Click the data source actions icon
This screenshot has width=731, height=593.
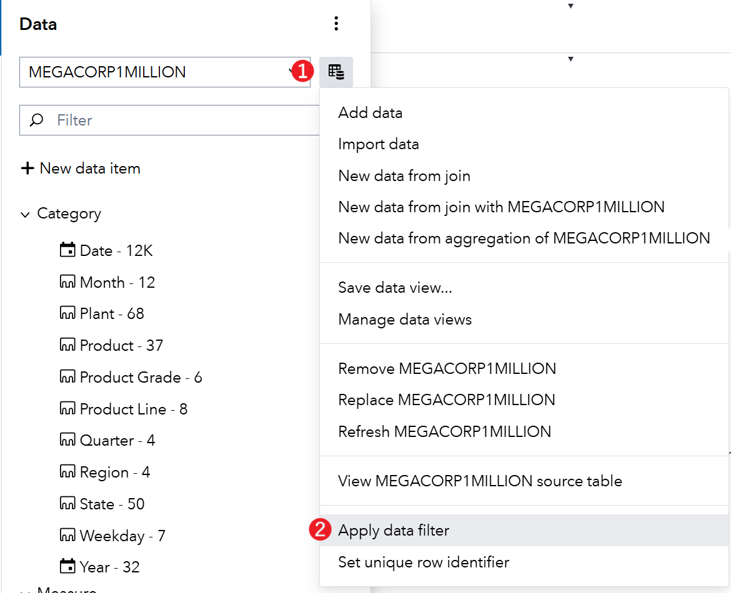point(336,72)
